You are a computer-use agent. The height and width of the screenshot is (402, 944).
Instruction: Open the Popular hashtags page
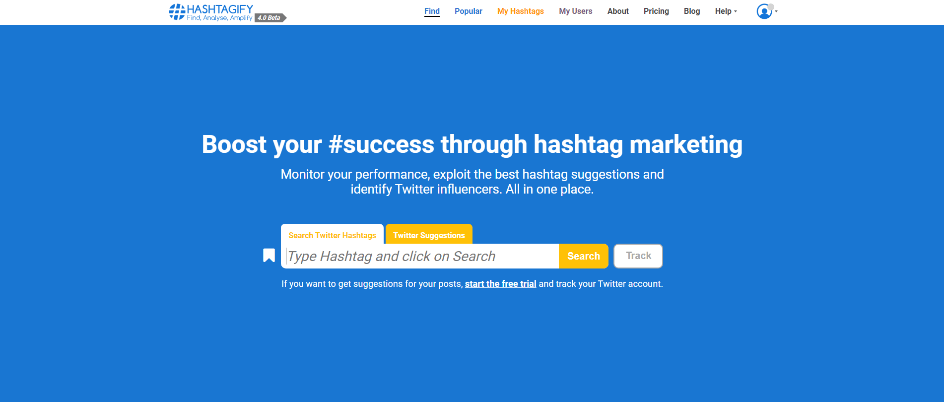tap(468, 11)
